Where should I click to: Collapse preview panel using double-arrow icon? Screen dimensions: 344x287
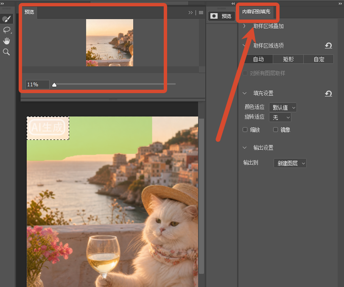point(190,12)
